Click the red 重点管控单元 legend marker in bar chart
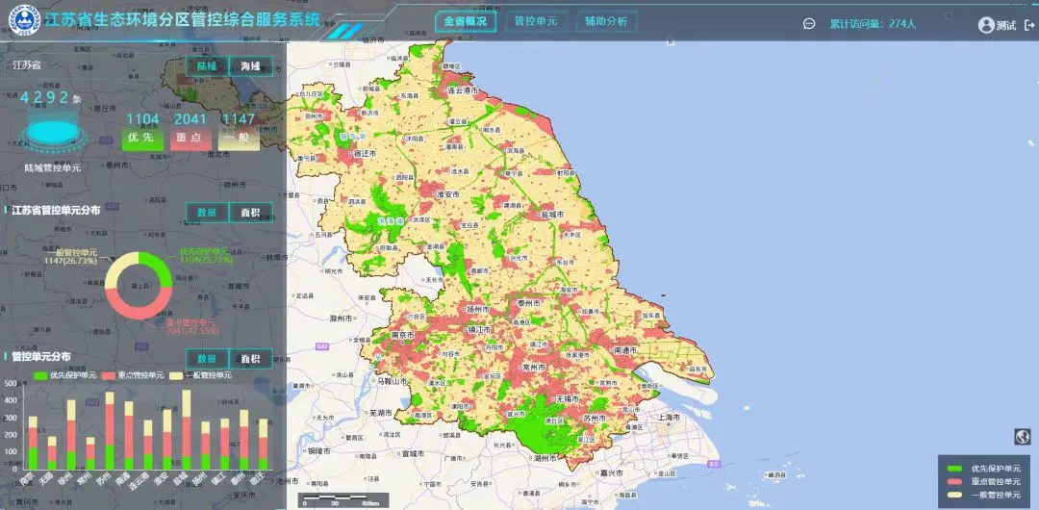This screenshot has width=1039, height=510. click(x=109, y=375)
